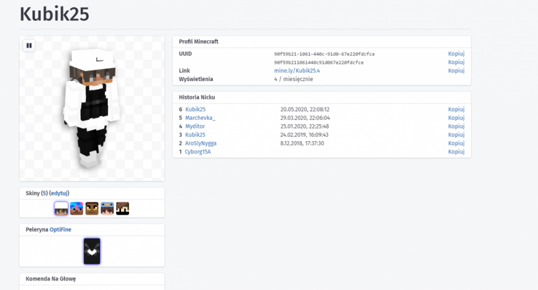This screenshot has width=538, height=290.
Task: Copy the Cyborg15A nickname with Kopiuj
Action: 456,152
